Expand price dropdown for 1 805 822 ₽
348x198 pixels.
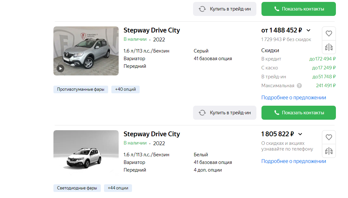click(300, 134)
